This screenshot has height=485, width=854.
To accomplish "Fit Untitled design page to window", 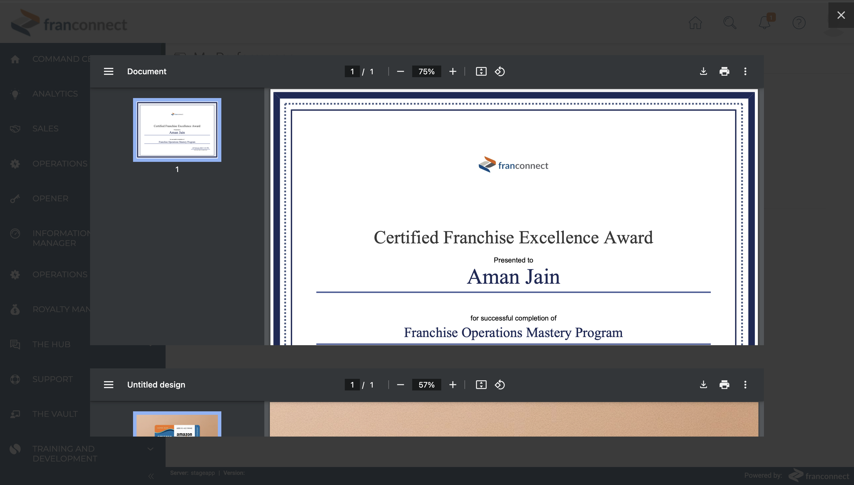I will (481, 385).
